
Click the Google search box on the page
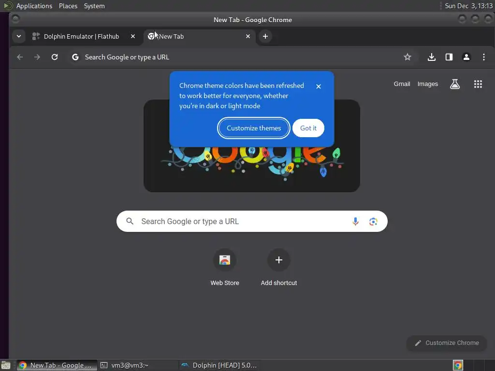(252, 221)
